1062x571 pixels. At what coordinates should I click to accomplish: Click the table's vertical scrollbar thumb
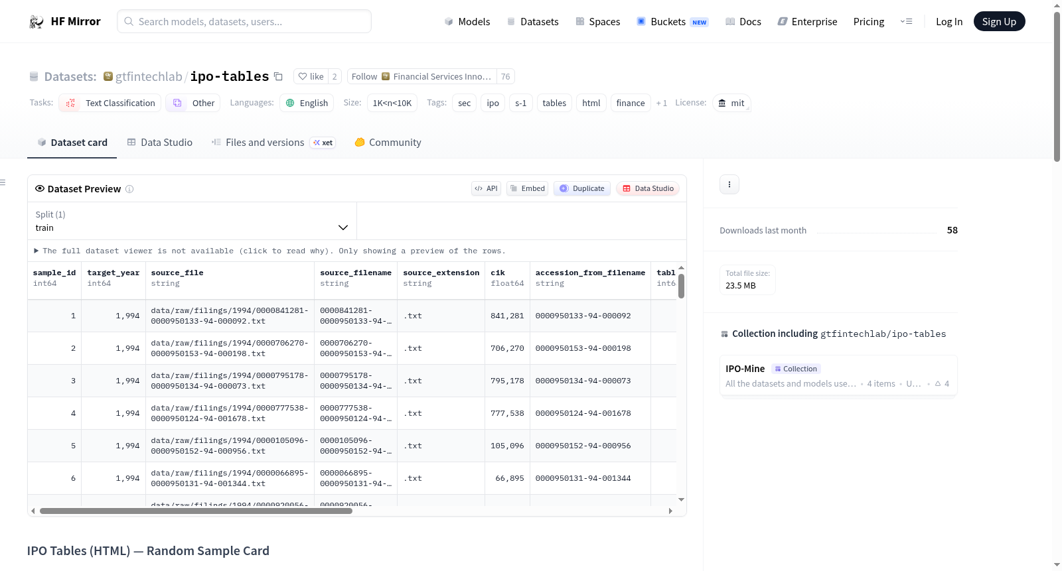pos(681,286)
